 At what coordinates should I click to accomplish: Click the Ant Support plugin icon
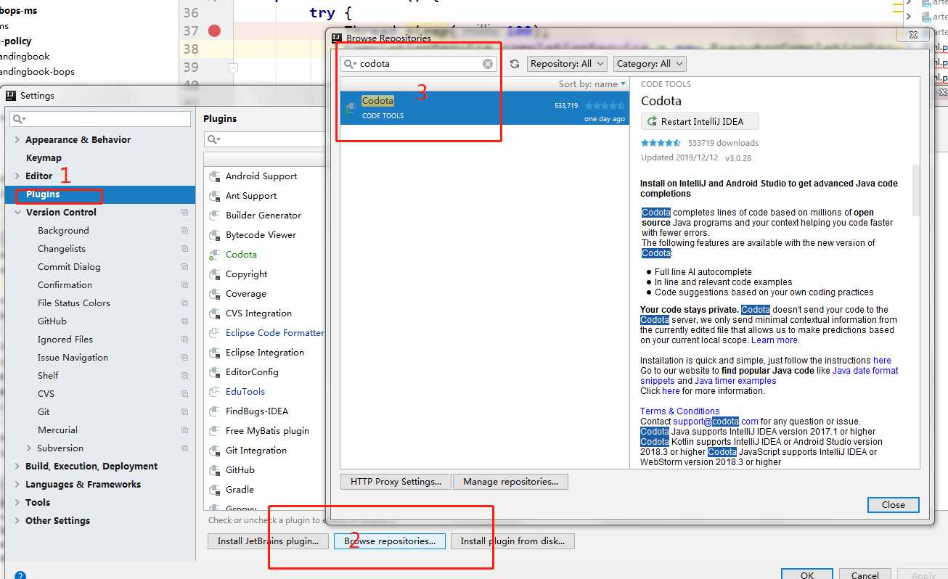coord(214,196)
